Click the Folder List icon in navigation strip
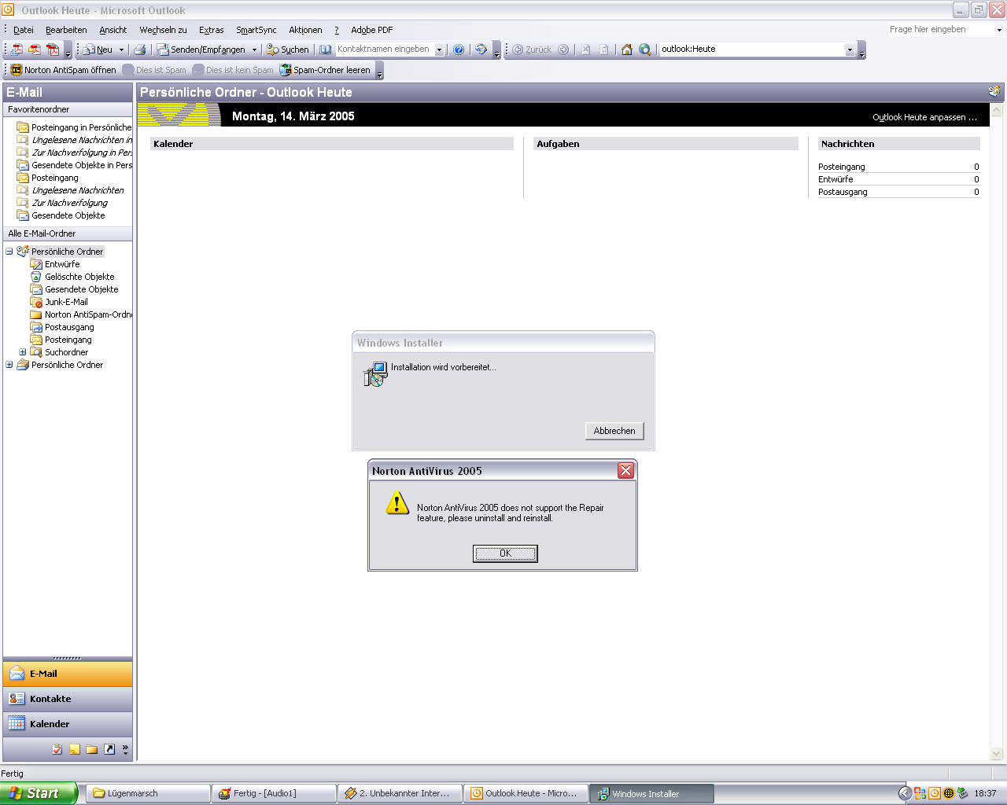 pyautogui.click(x=92, y=749)
